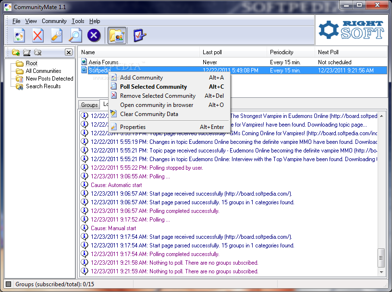
Task: Sort by the Next Poll column
Action: click(x=351, y=52)
